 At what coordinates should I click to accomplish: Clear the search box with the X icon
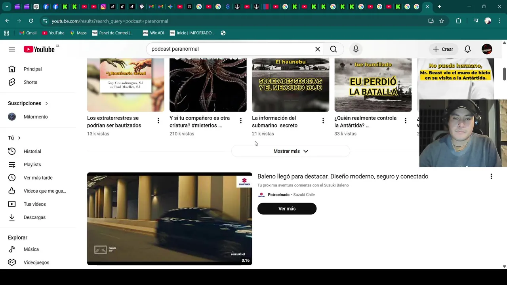pos(318,49)
